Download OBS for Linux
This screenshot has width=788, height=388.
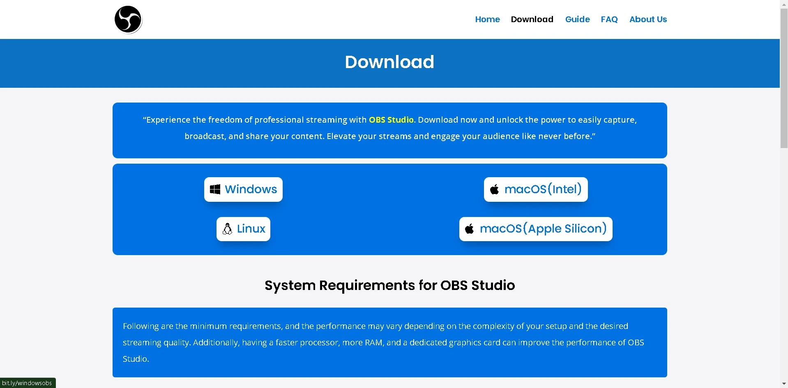[243, 229]
